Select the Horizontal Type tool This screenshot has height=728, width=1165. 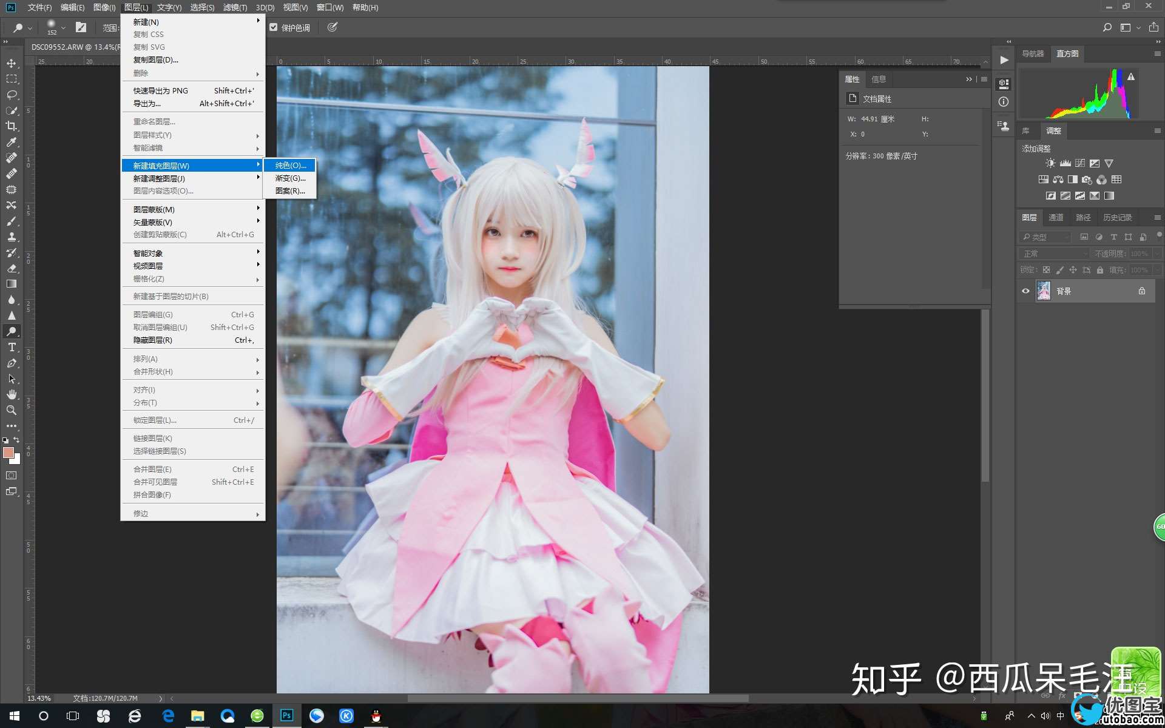12,347
